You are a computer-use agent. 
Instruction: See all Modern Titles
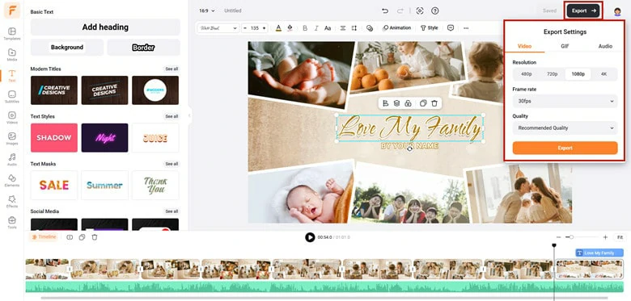pos(172,69)
